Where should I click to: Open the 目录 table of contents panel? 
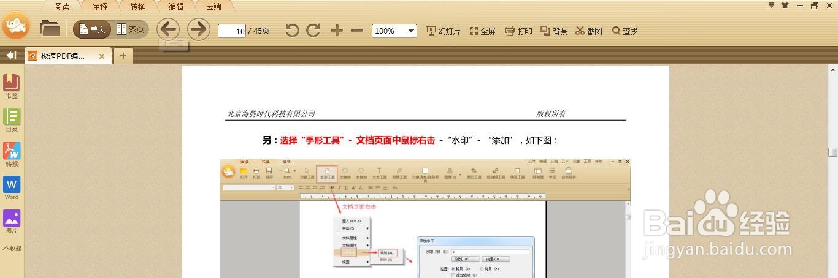(12, 121)
